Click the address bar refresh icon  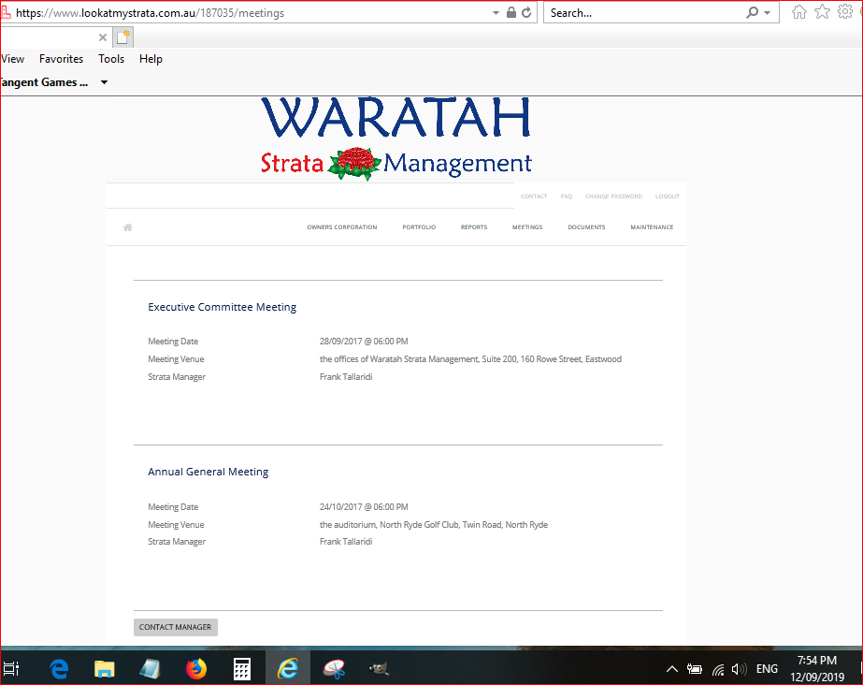click(x=526, y=13)
